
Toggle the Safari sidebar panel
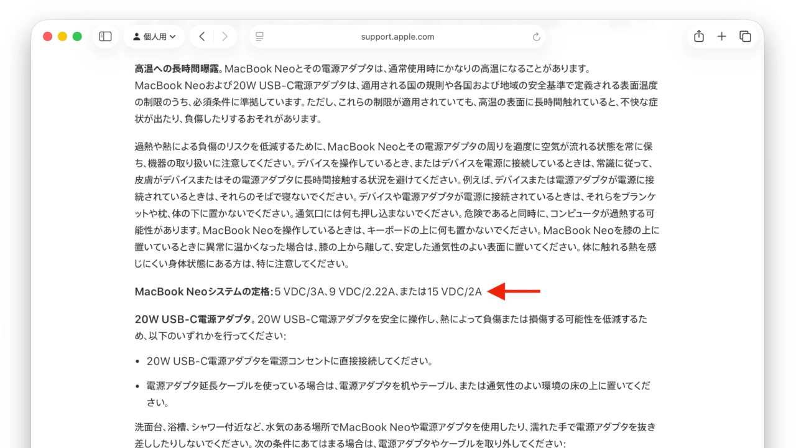coord(106,37)
